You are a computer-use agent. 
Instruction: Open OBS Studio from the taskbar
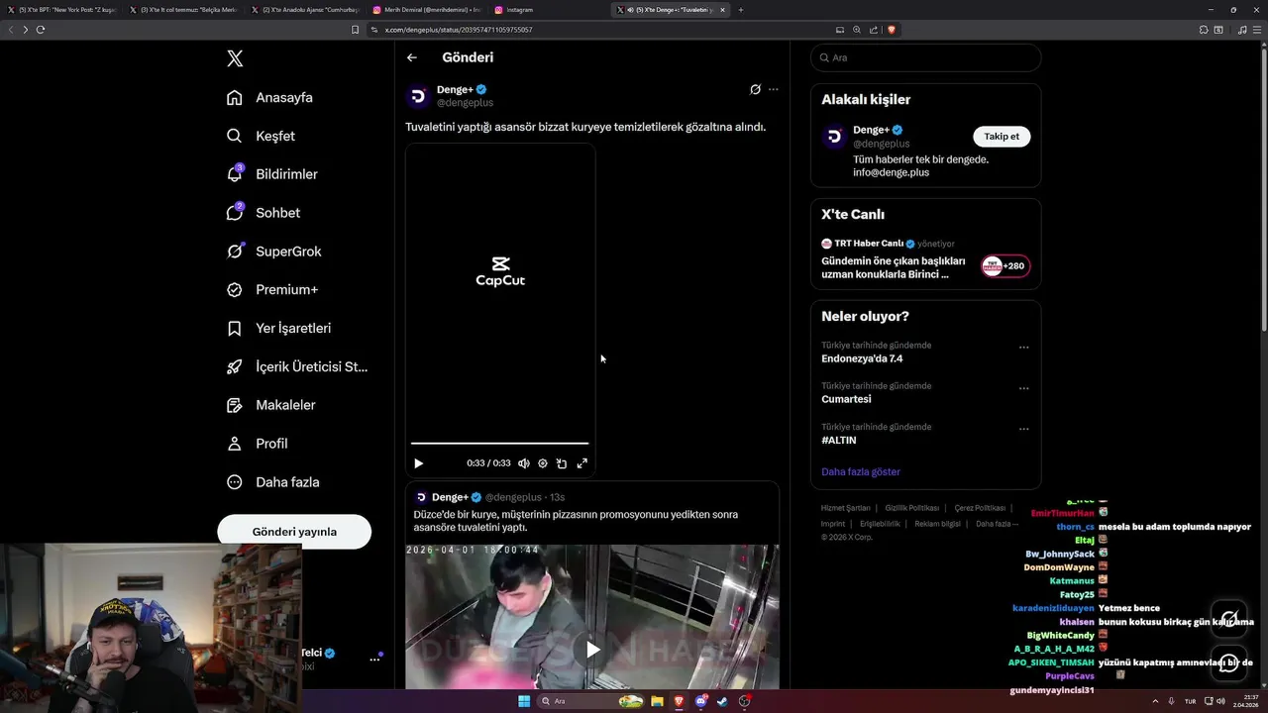(x=744, y=701)
